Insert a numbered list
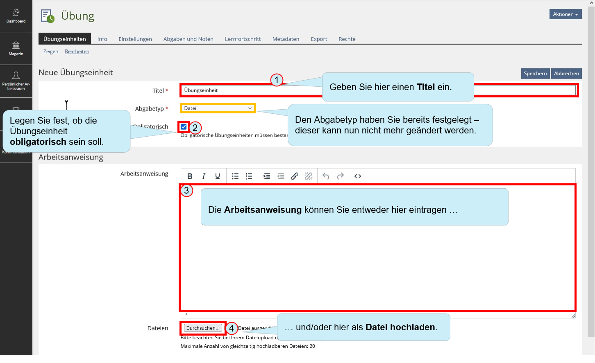This screenshot has height=363, width=595. click(249, 176)
